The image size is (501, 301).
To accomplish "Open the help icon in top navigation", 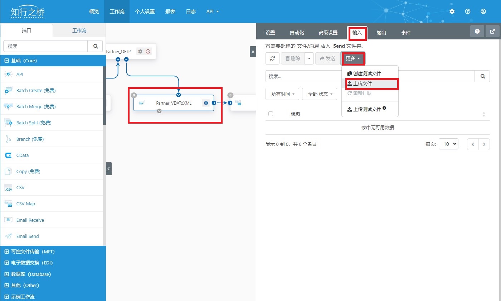I will [467, 11].
